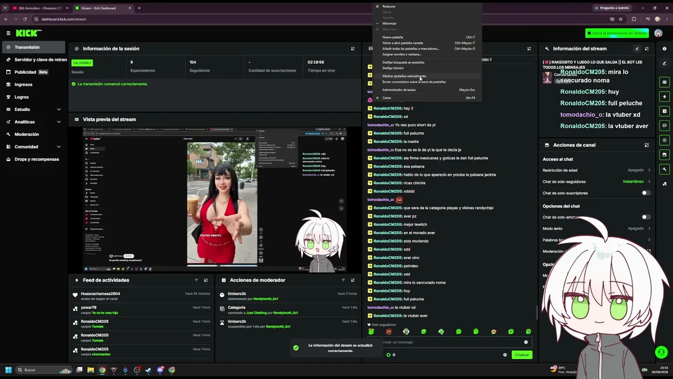
Task: Edit stream info with pencil icon
Action: 637,48
